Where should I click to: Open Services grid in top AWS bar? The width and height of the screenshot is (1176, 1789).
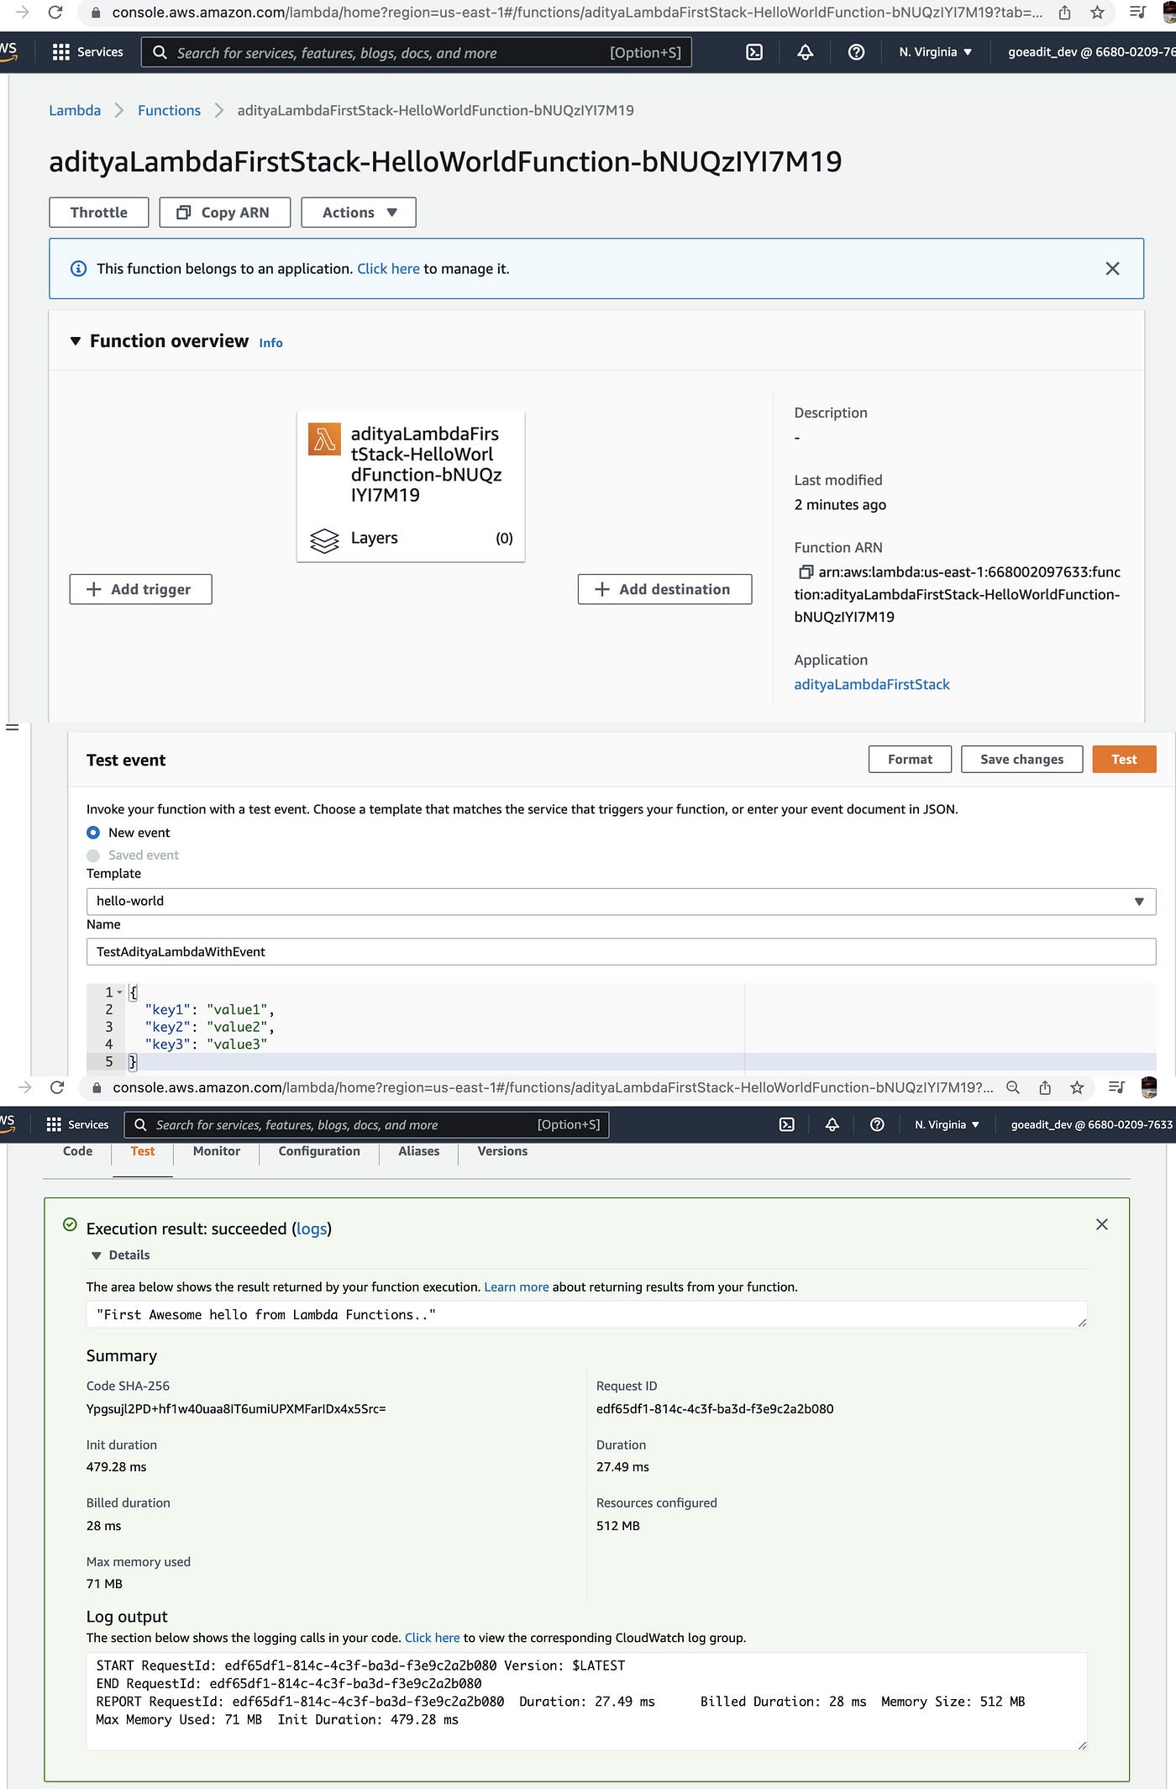61,52
